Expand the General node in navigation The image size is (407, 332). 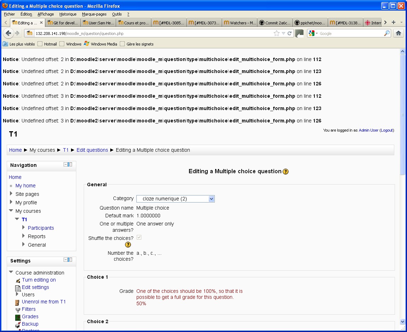[x=23, y=244]
